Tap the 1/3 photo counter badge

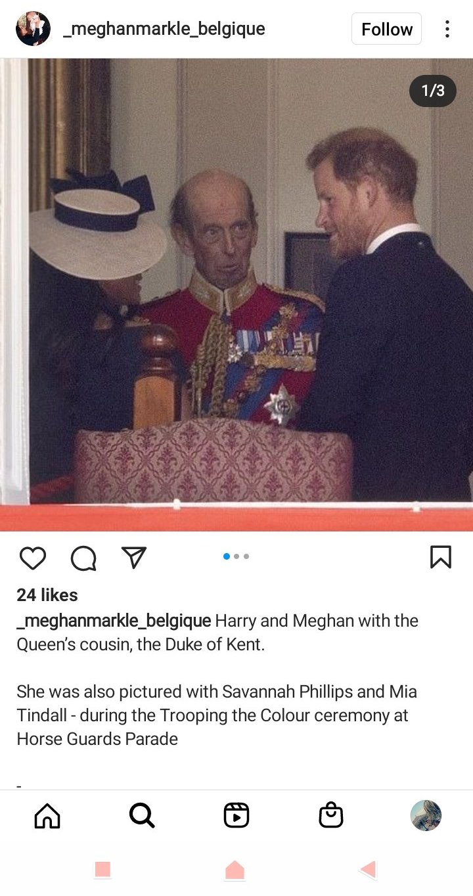(433, 91)
